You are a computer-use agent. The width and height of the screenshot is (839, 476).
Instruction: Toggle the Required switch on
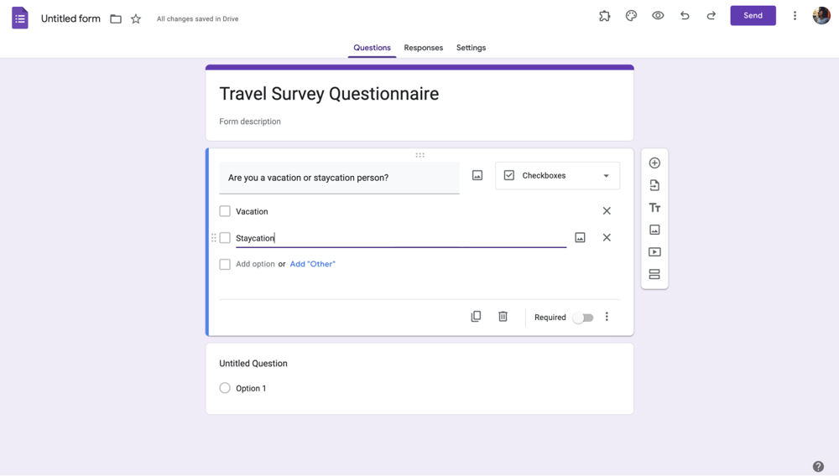point(583,318)
